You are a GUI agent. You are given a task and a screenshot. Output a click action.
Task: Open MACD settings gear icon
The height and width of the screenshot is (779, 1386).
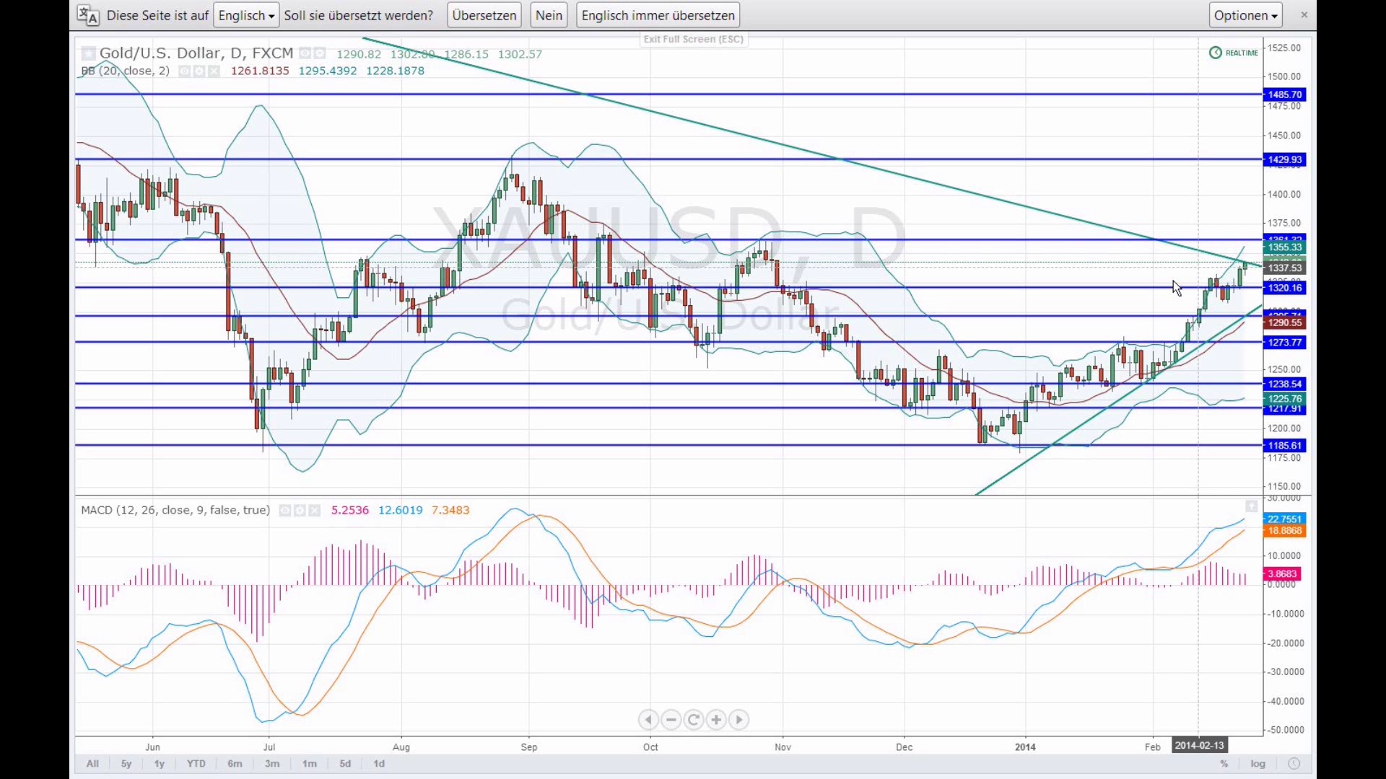click(300, 511)
